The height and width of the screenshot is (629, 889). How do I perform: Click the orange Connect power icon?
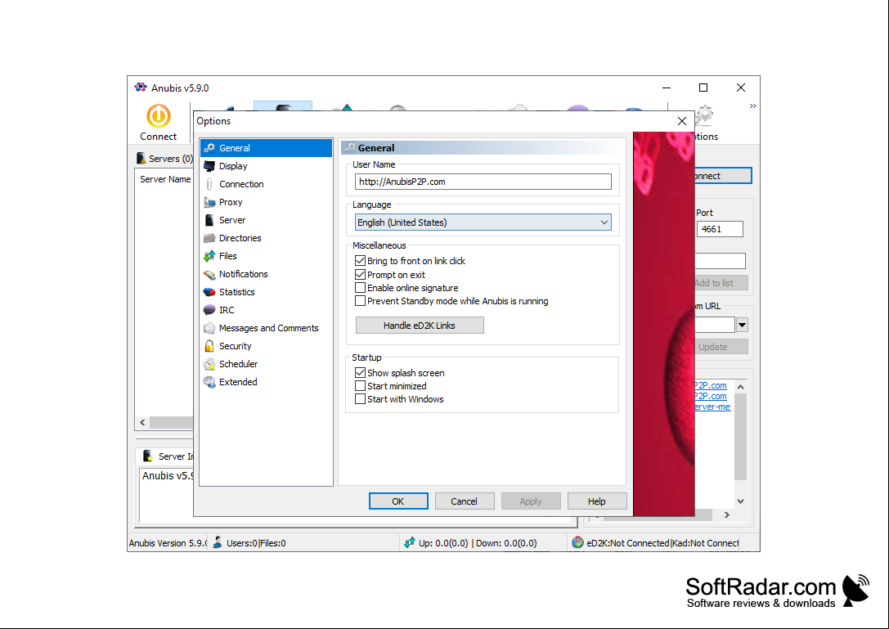coord(158,115)
